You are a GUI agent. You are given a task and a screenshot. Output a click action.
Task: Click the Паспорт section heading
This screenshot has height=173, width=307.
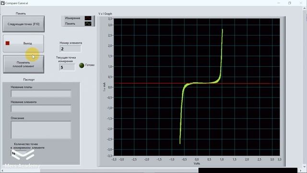tap(29, 80)
